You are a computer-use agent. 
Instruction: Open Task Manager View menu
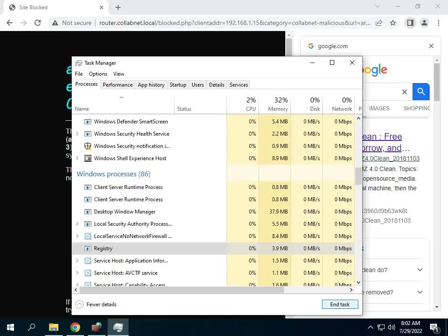(x=119, y=73)
